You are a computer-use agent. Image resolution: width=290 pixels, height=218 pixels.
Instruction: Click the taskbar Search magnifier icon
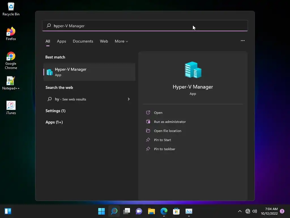coord(114,211)
